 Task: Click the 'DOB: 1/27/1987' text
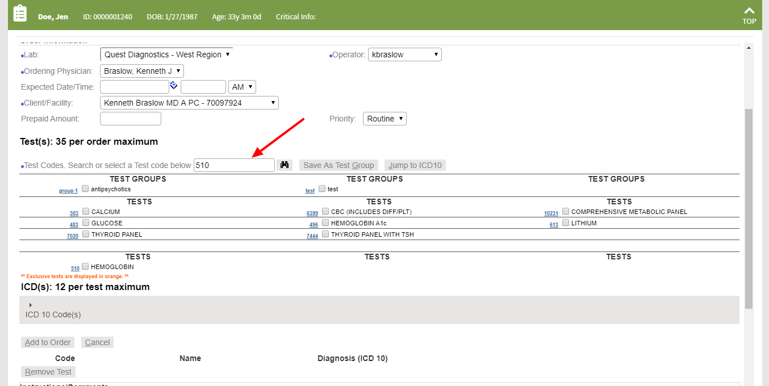(x=172, y=16)
